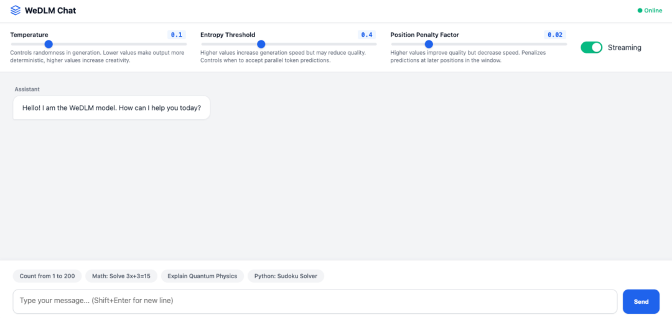Click the green Online status dot
Viewport: 672px width, 320px height.
640,11
